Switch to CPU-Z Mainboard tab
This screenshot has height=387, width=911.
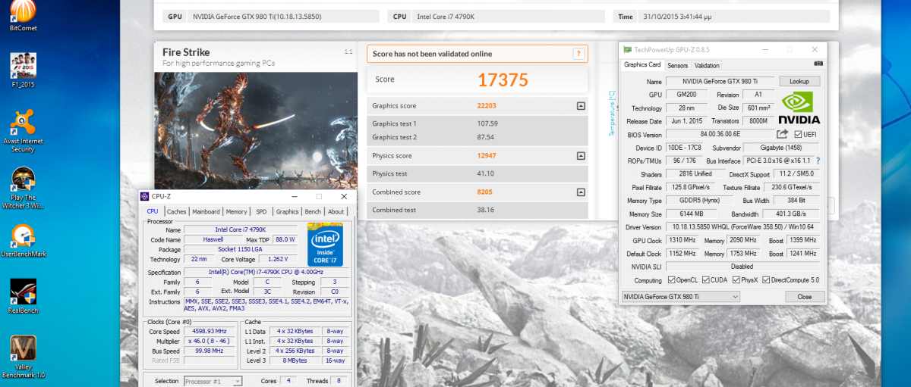tap(206, 212)
